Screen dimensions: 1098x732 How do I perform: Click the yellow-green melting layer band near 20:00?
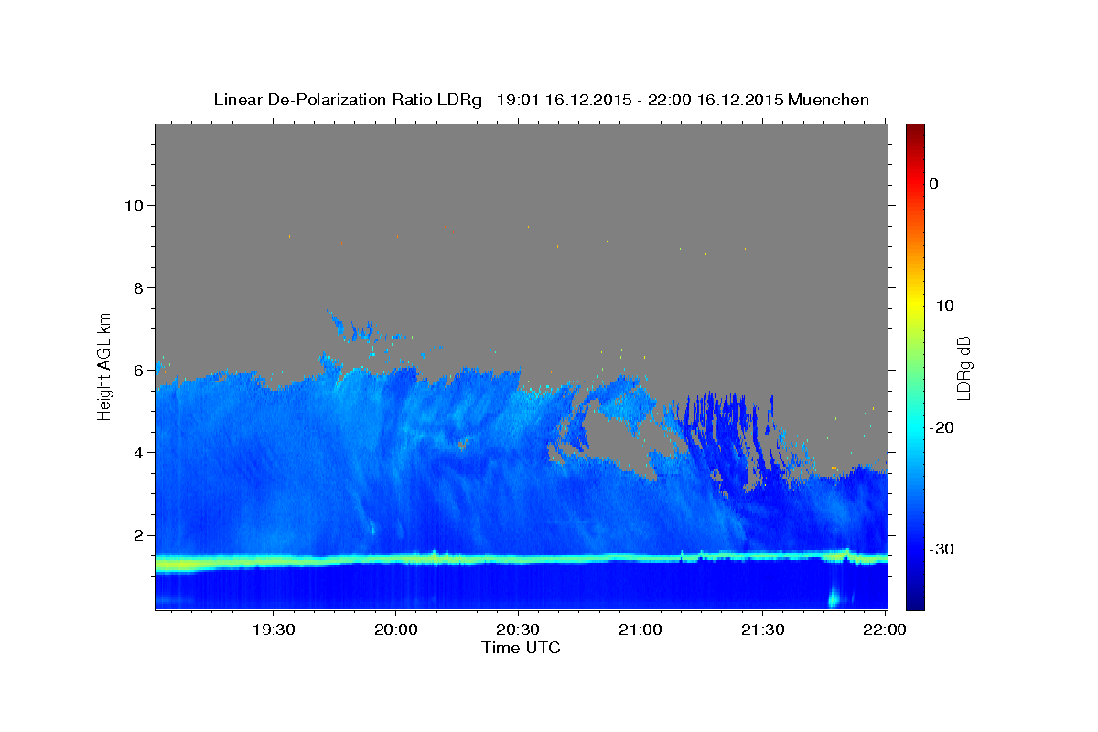tap(395, 559)
